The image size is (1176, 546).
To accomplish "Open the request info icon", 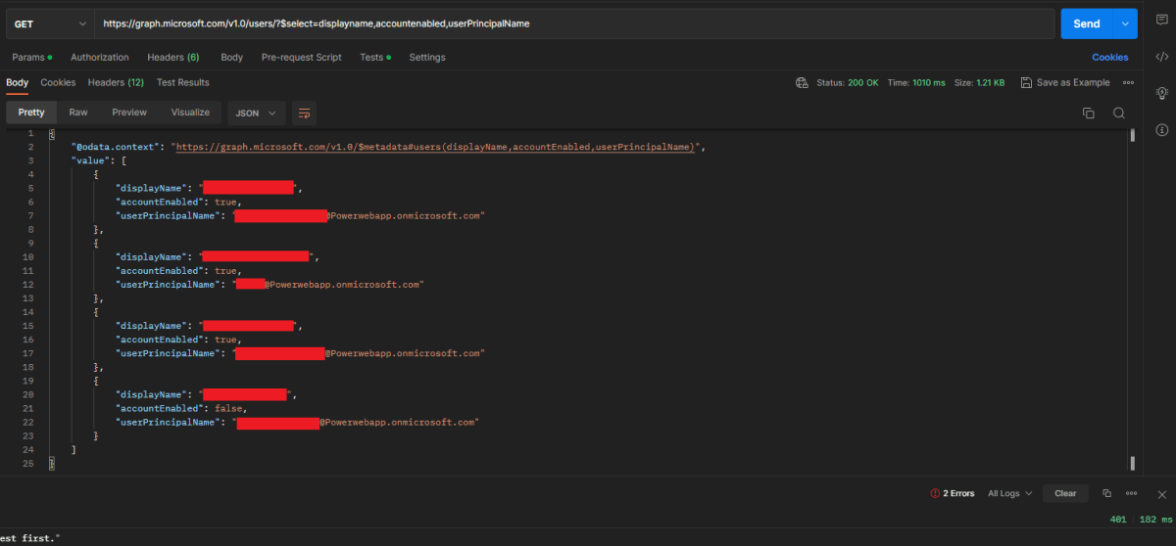I will point(1161,129).
